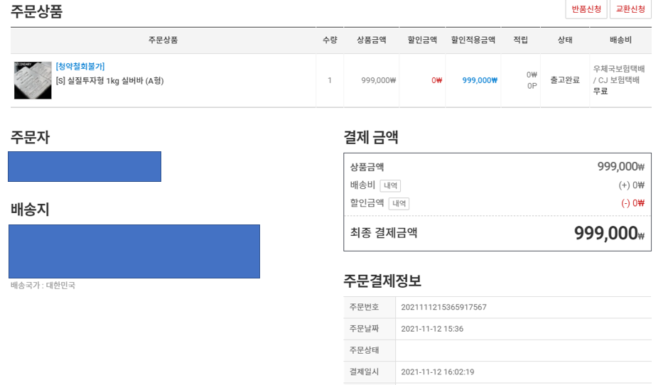Click the 적립 column header
Image resolution: width=663 pixels, height=385 pixels.
tap(520, 40)
